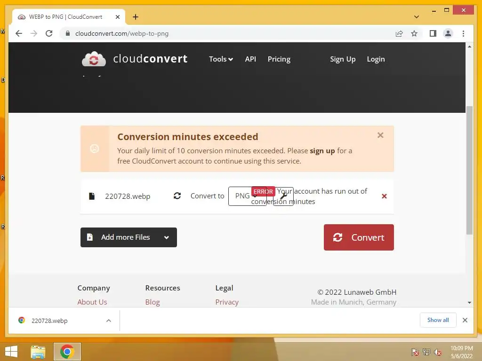Click the refresh icon beside 220728.webp
Screen dimensions: 482x361
pos(177,196)
